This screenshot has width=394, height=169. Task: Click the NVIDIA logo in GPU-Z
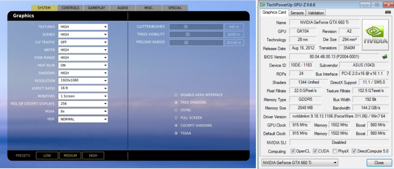click(x=375, y=35)
